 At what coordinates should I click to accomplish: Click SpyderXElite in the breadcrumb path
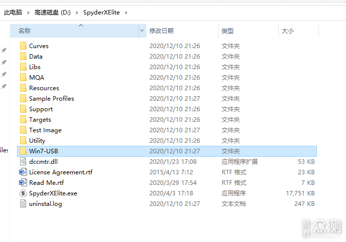point(101,13)
